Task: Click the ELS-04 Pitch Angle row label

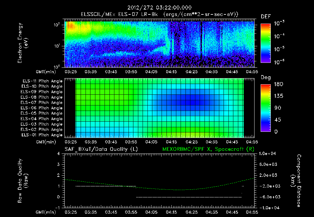Action: point(42,119)
